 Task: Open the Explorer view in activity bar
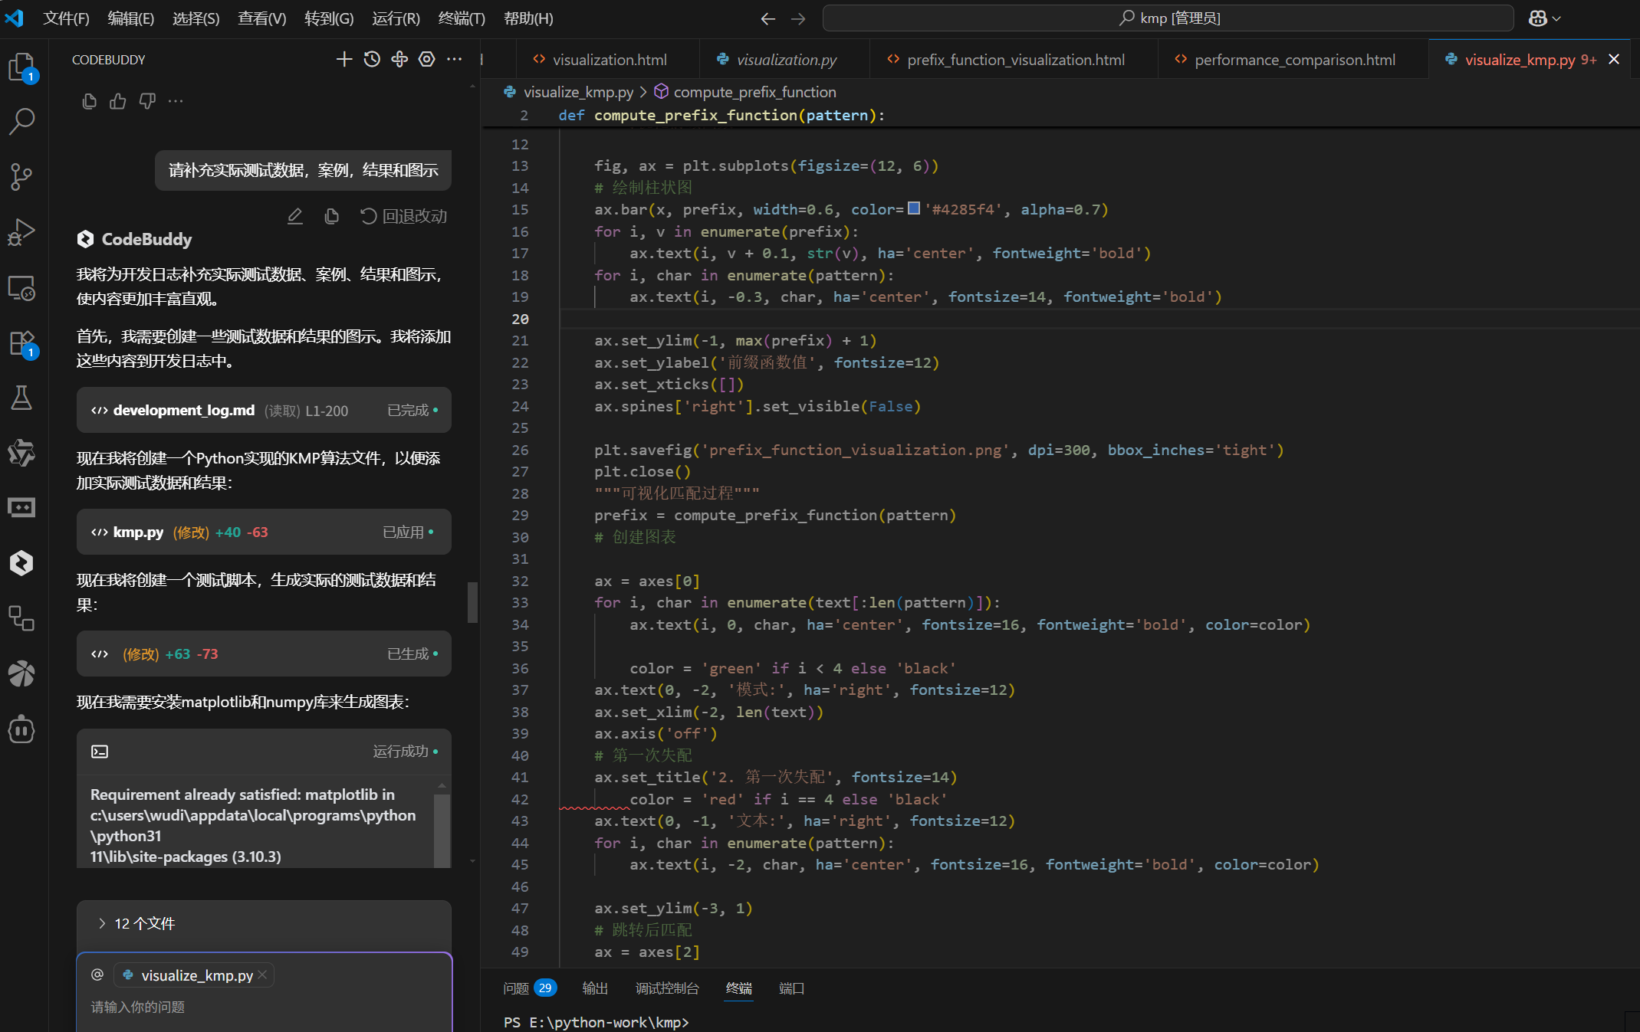click(22, 67)
